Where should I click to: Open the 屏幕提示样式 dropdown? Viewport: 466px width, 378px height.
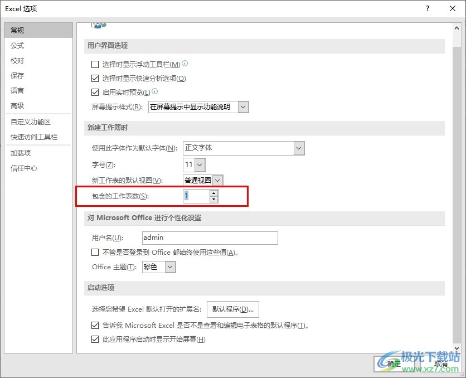click(x=243, y=106)
